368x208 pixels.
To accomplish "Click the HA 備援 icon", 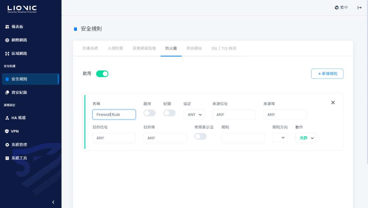I will pyautogui.click(x=7, y=118).
